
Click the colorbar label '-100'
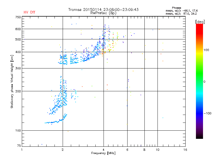click(x=208, y=113)
